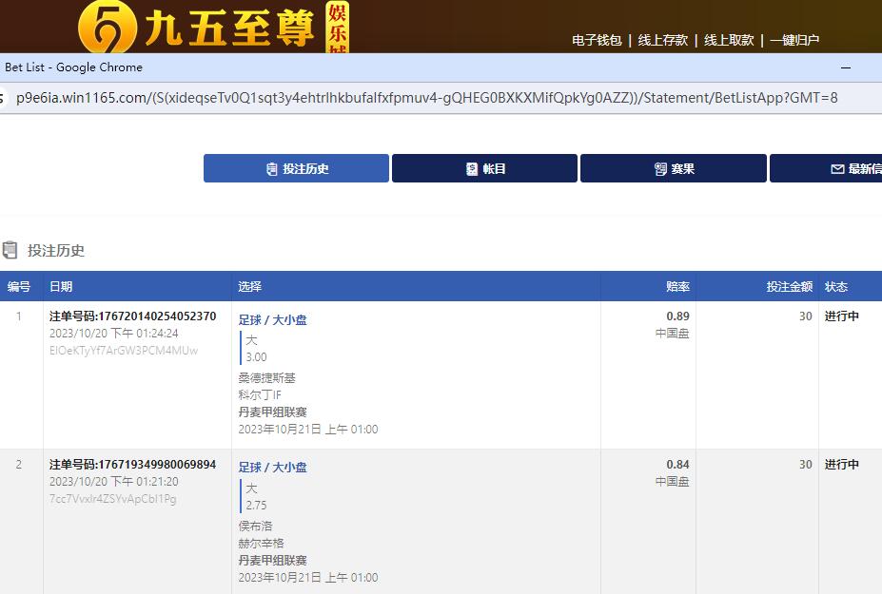Click the handicap value 3.00

257,356
